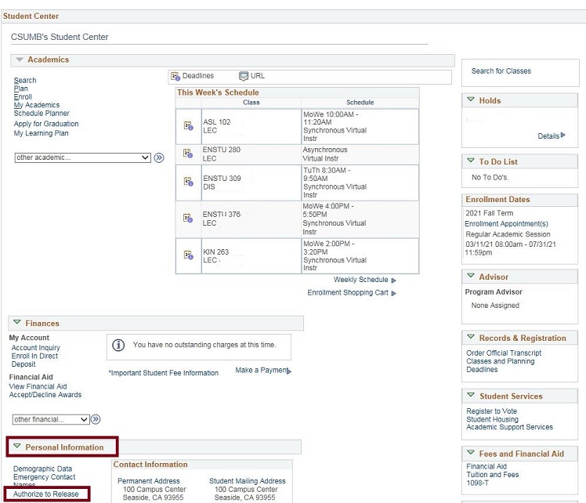This screenshot has height=503, width=586.
Task: Open Academic Support Services link
Action: coord(509,427)
